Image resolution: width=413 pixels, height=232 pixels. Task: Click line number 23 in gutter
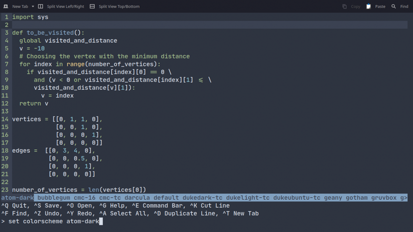[x=5, y=189]
